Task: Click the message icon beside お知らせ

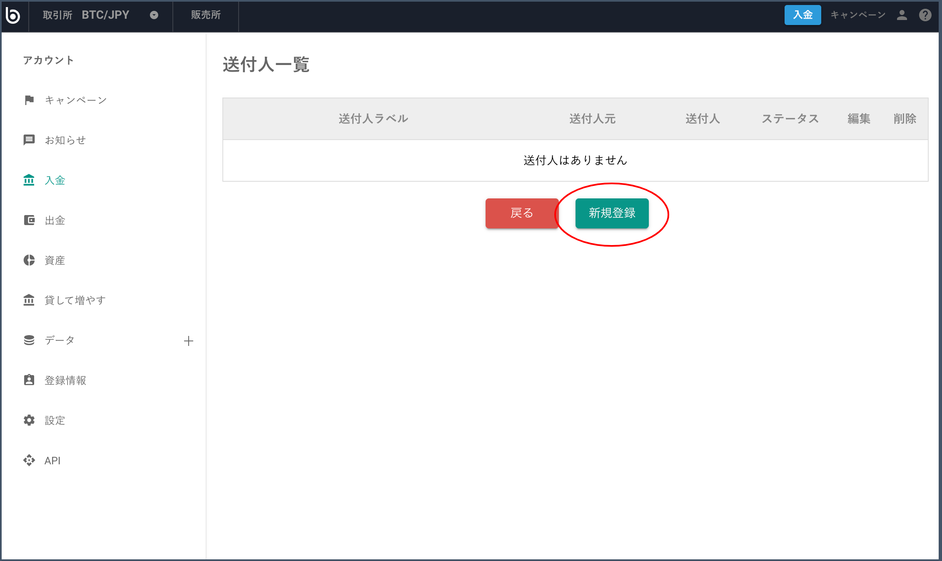Action: [29, 140]
